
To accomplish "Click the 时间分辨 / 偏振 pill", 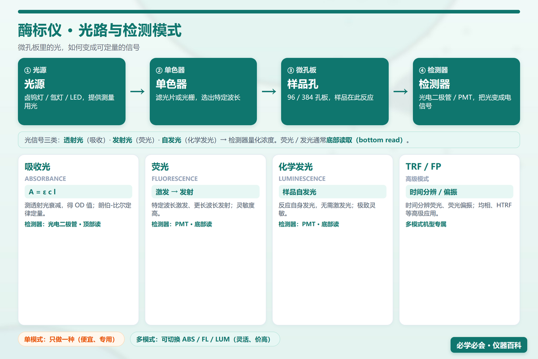I will [459, 192].
